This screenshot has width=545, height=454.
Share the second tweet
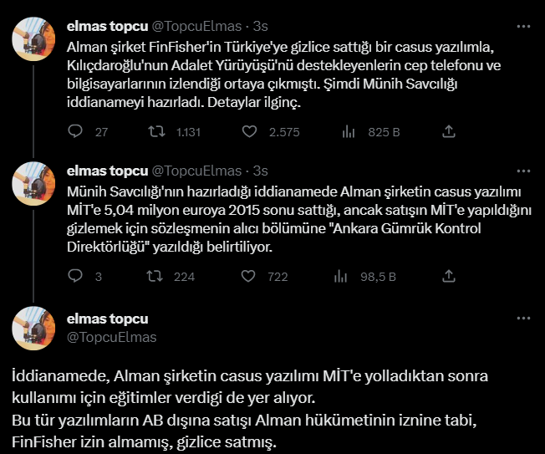[x=448, y=276]
